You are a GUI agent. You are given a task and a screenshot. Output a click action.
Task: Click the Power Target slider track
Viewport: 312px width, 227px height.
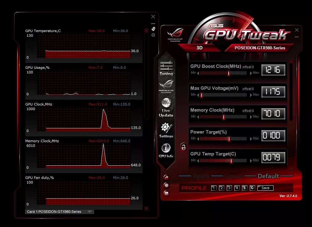click(223, 139)
